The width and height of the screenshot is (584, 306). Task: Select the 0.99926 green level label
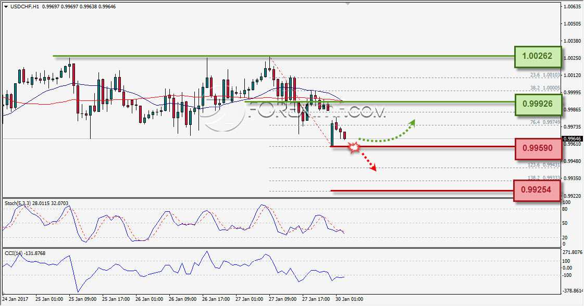tap(538, 104)
